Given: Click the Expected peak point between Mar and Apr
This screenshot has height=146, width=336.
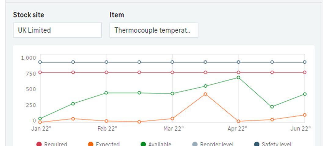Looking at the screenshot, I should [x=205, y=94].
